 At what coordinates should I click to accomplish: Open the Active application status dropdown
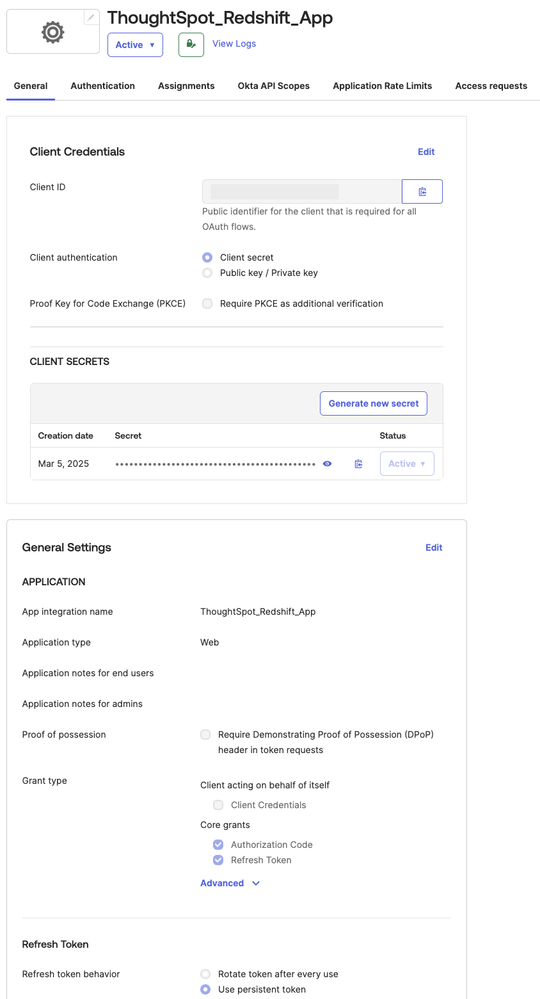pyautogui.click(x=135, y=45)
